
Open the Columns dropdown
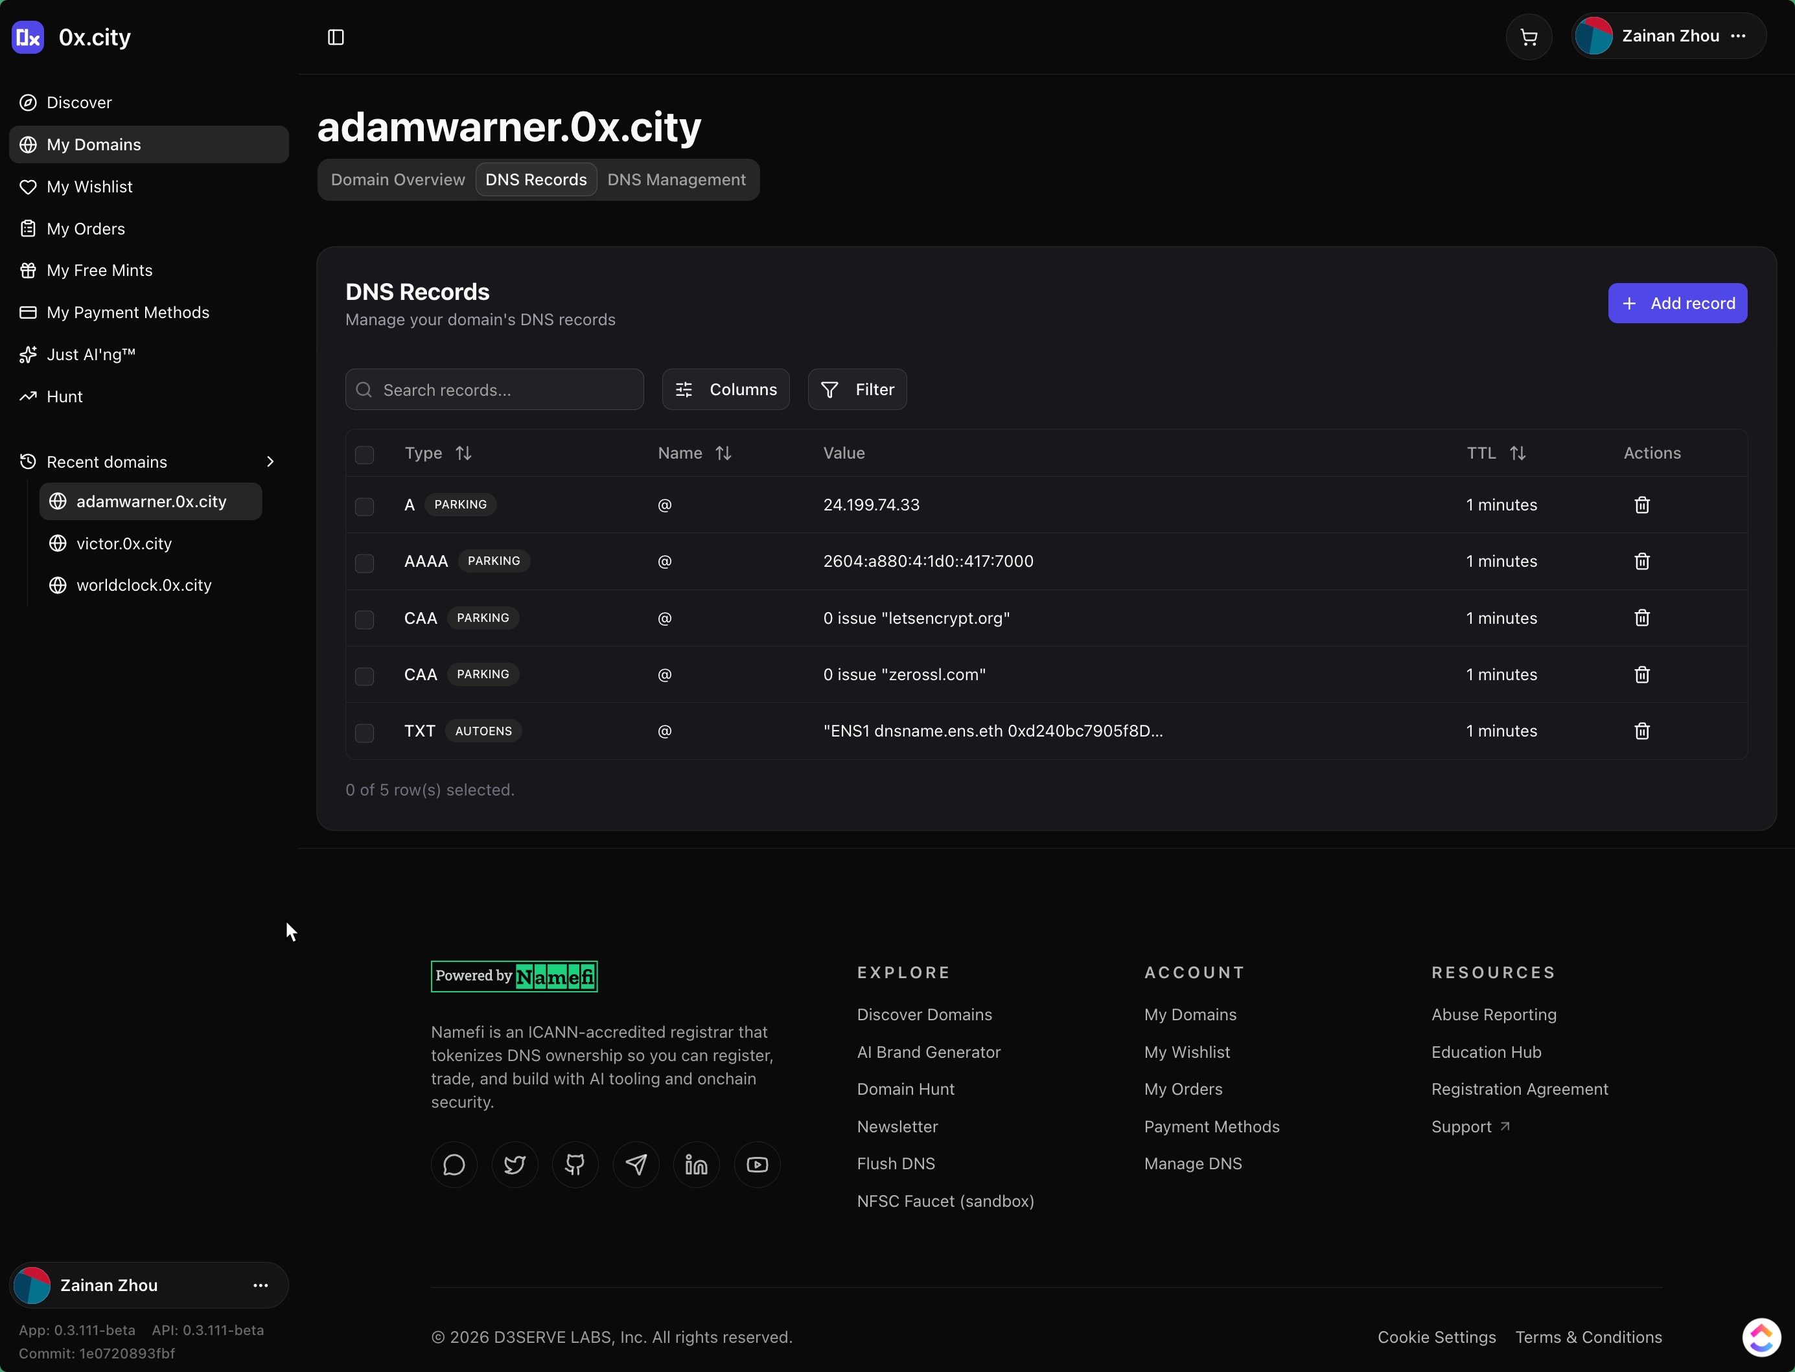[x=726, y=389]
